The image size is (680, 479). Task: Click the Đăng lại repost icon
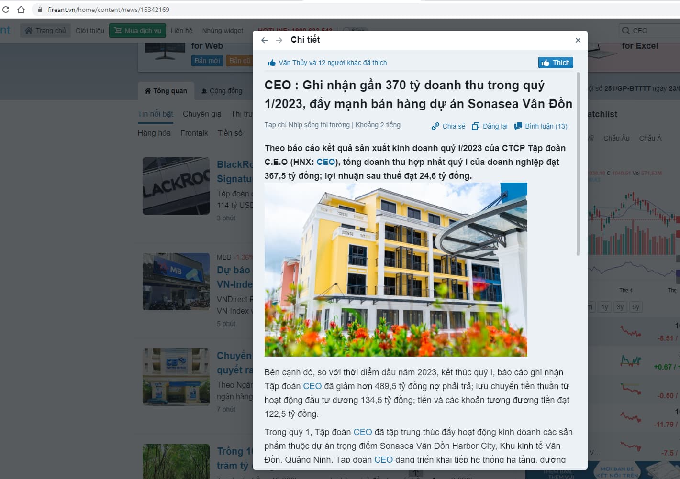coord(475,126)
